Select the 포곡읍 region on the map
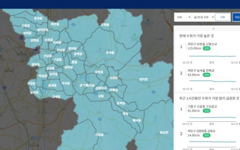Screen dimensions: 240x150 110,52
